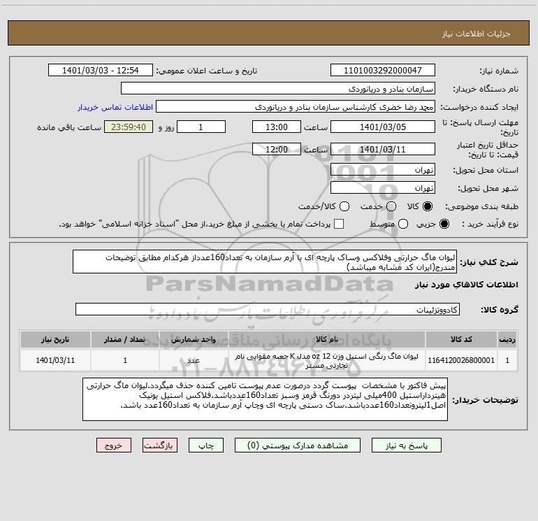This screenshot has height=521, width=538.
Task: Click product code cell 116412002680001
Action: pyautogui.click(x=461, y=360)
